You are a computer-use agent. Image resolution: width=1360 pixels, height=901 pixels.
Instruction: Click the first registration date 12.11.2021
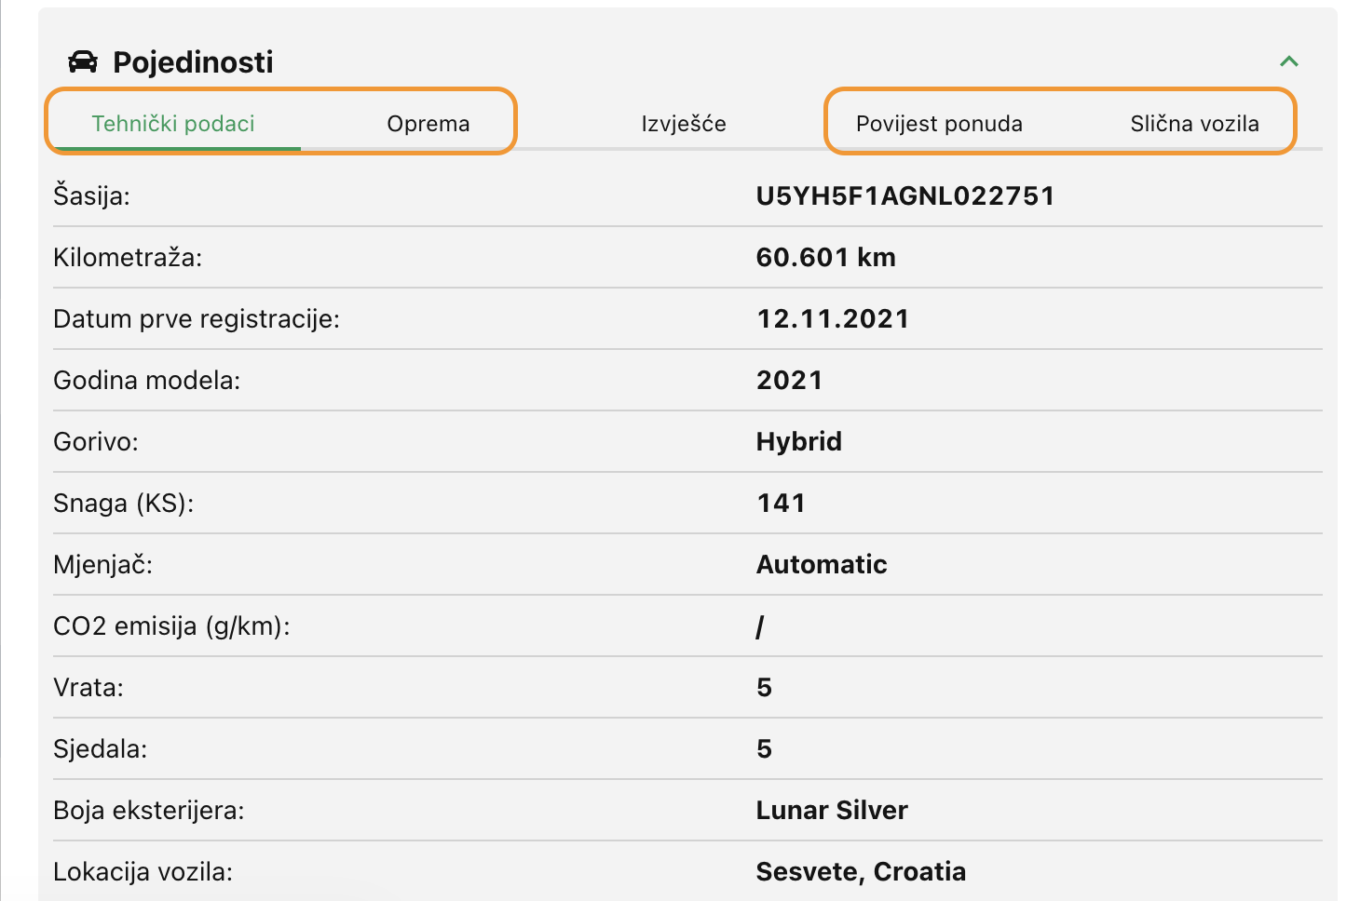(x=833, y=318)
